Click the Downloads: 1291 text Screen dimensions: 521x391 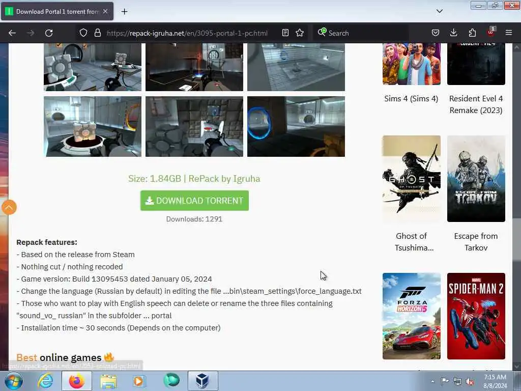pyautogui.click(x=194, y=219)
